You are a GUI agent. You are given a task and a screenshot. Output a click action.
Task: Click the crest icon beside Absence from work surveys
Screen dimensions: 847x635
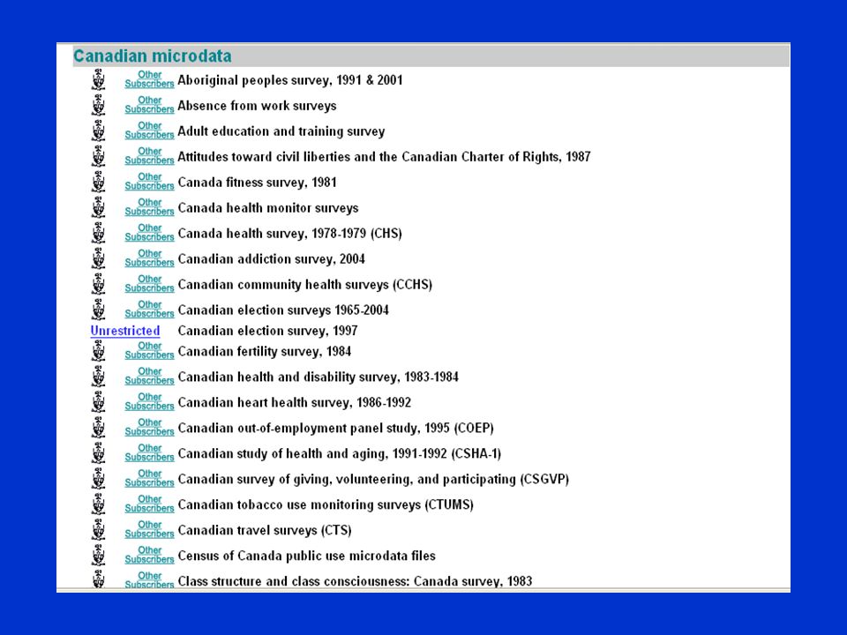point(98,105)
